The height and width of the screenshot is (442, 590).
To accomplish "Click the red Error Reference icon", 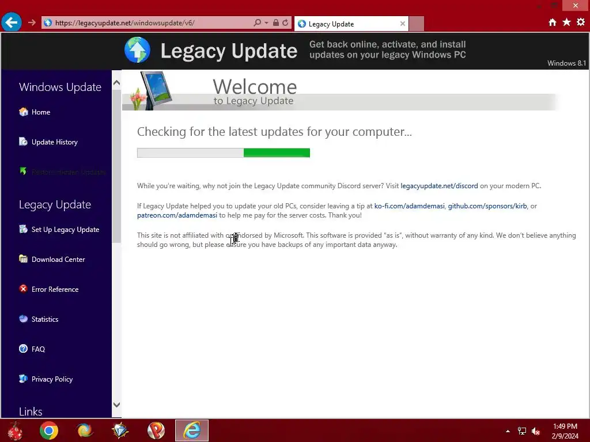I will [x=23, y=289].
